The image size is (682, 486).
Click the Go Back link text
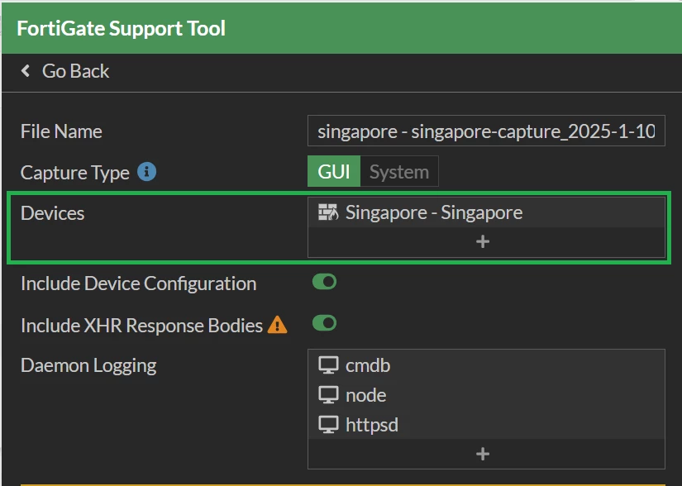click(75, 71)
